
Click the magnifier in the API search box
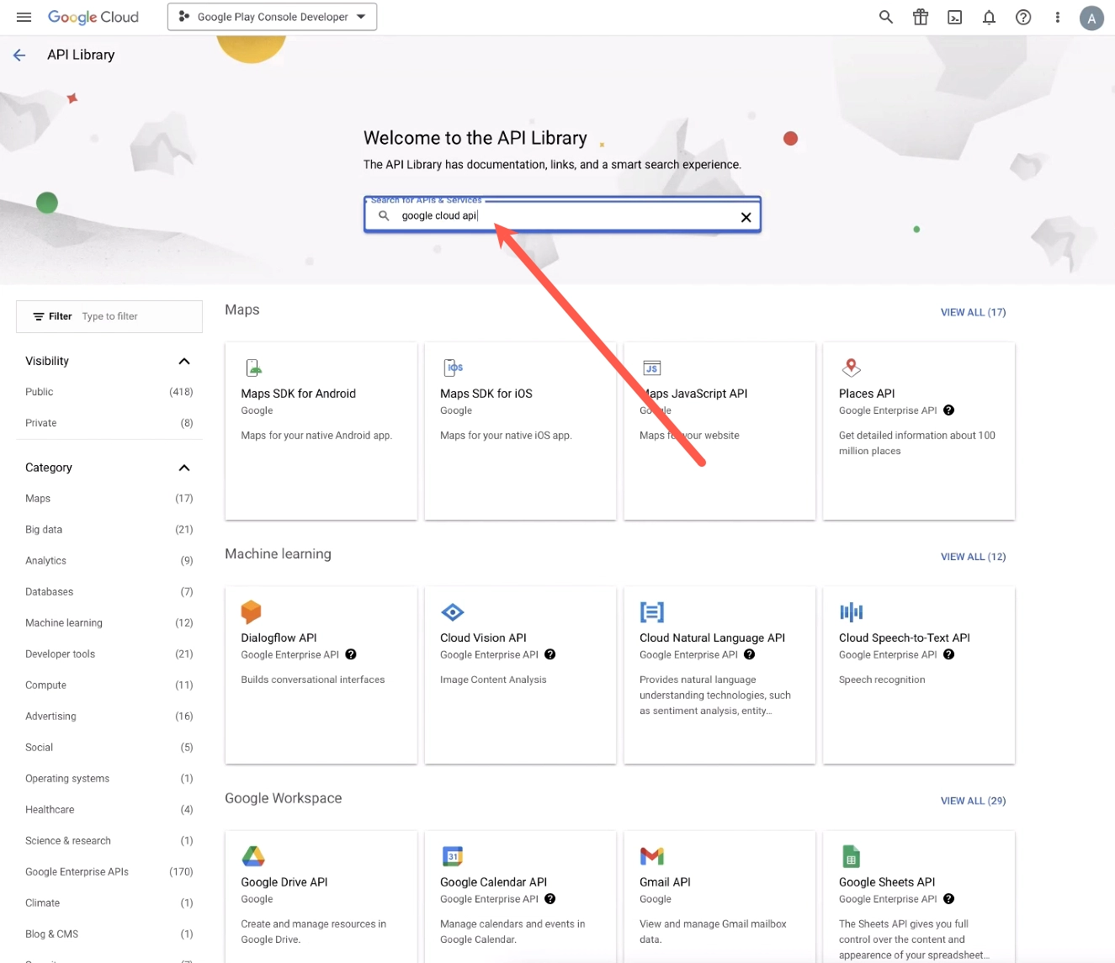click(x=384, y=216)
